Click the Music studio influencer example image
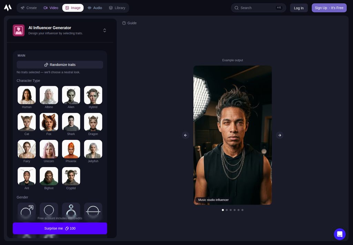353x245 pixels. click(x=233, y=135)
